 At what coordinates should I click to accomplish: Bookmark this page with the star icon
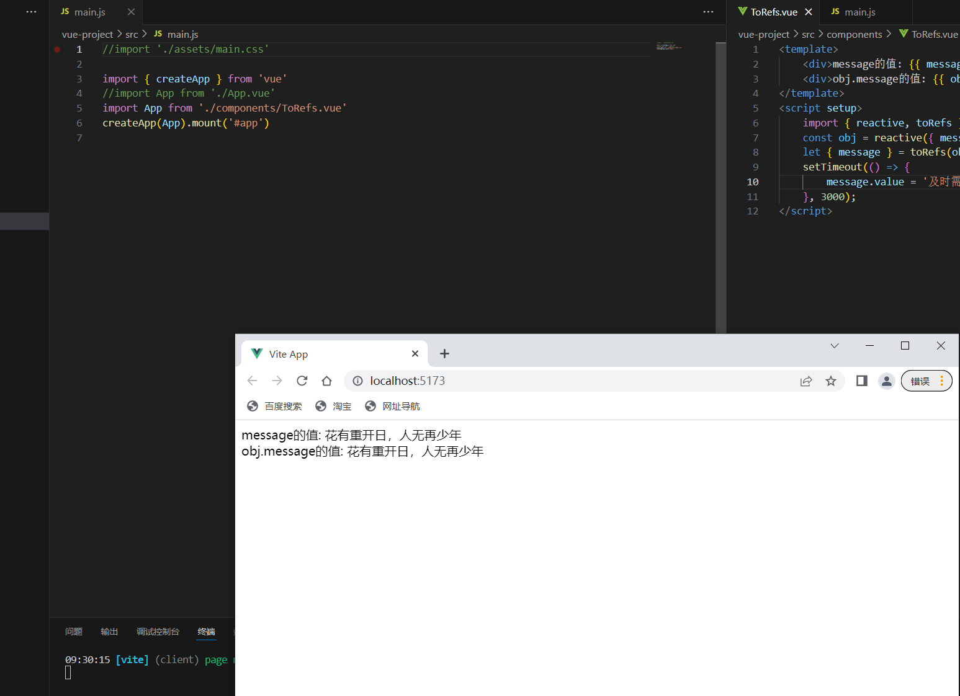831,381
